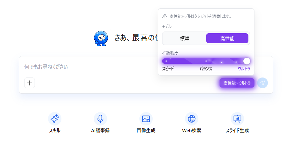285x151 pixels.
Task: Click the reasoning strength slider handle
Action: tap(246, 61)
